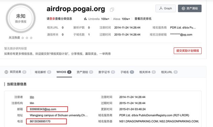Image resolution: width=213 pixels, height=127 pixels.
Task: Click the registrant link lilin
Action: point(32,97)
